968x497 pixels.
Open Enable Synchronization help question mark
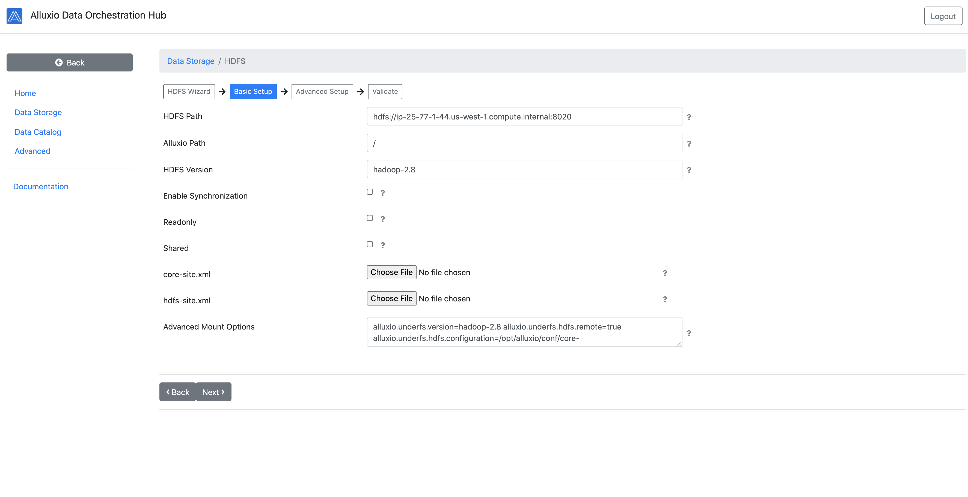pyautogui.click(x=382, y=193)
